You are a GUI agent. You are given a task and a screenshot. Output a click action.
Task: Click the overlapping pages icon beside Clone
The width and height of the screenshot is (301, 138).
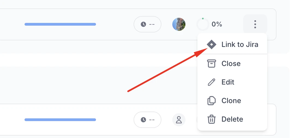212,101
